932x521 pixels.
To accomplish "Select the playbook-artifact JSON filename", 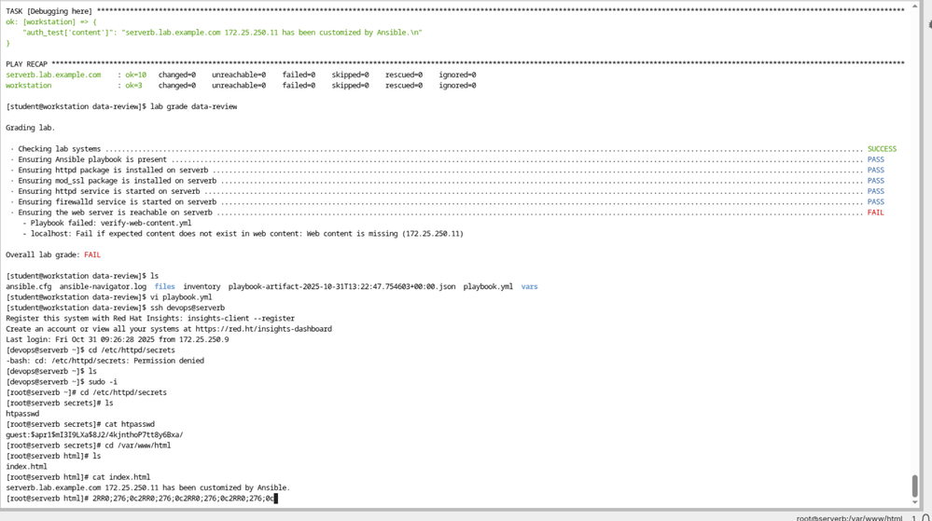I will [341, 287].
